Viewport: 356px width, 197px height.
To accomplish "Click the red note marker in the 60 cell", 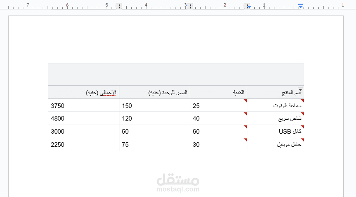I will pyautogui.click(x=246, y=127).
